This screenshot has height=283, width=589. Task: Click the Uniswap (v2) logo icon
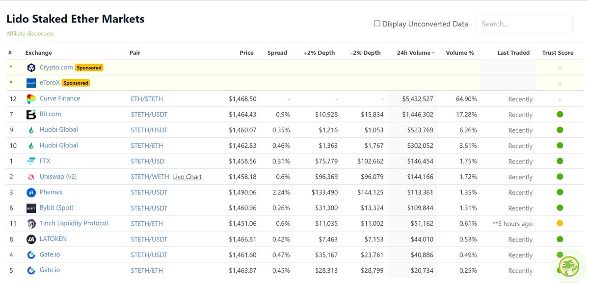tap(31, 177)
